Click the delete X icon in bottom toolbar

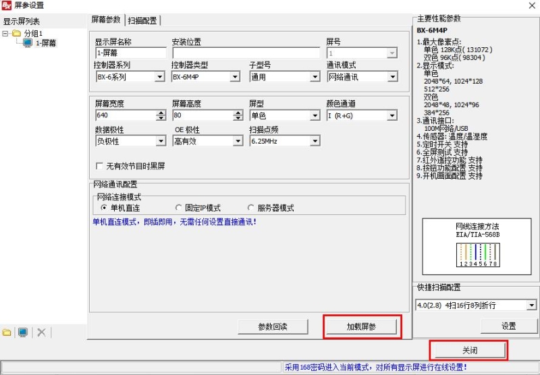click(x=41, y=333)
